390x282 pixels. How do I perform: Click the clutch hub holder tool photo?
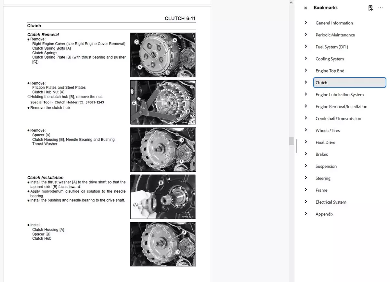tap(163, 102)
